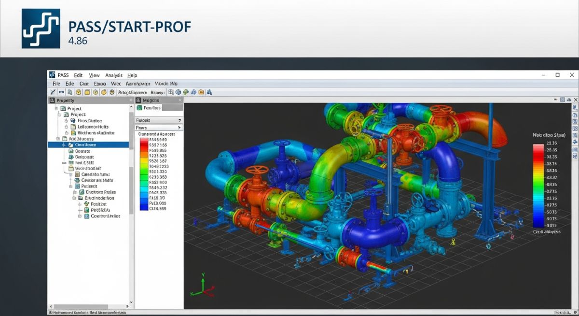Screen dimensions: 579x316
Task: Click first icon in right vertical toolbar
Action: tap(574, 108)
